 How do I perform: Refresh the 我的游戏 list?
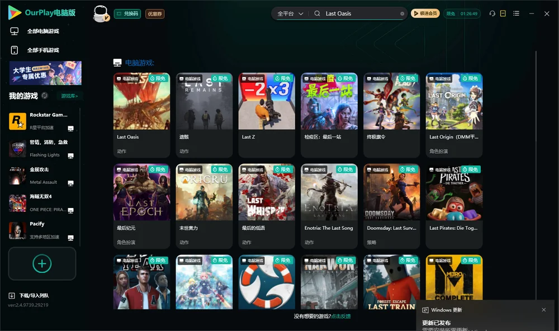tap(45, 96)
